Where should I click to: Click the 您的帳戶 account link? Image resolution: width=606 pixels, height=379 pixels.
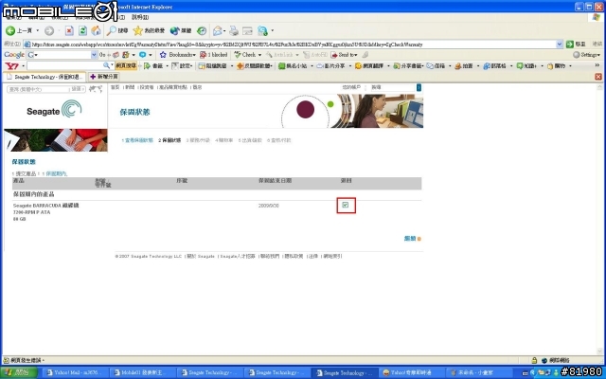(x=351, y=87)
